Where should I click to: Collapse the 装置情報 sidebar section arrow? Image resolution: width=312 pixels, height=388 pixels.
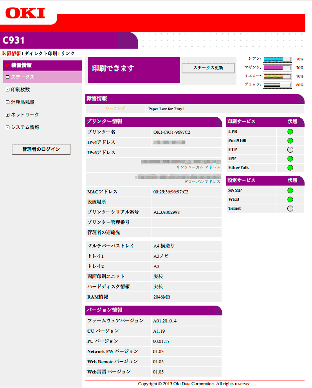7,66
